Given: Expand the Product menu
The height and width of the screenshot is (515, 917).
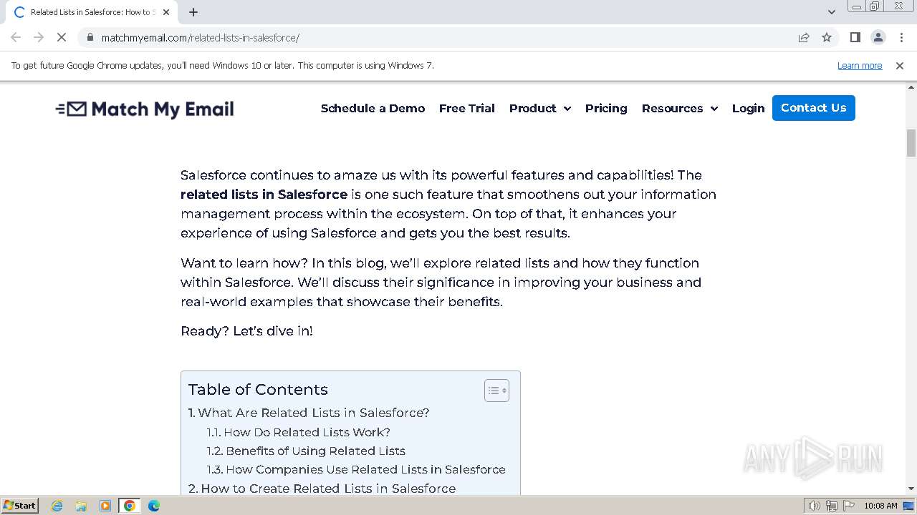Looking at the screenshot, I should pyautogui.click(x=539, y=108).
